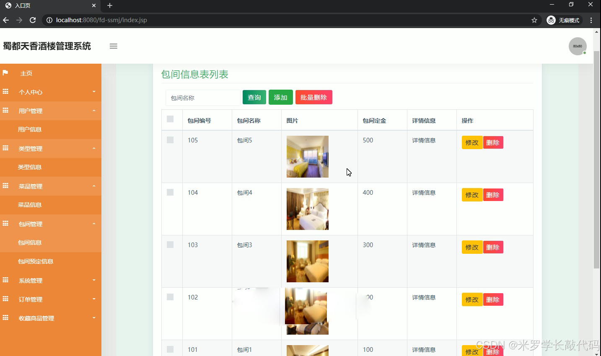The height and width of the screenshot is (356, 601).
Task: Click the 查询 search button
Action: pos(254,97)
